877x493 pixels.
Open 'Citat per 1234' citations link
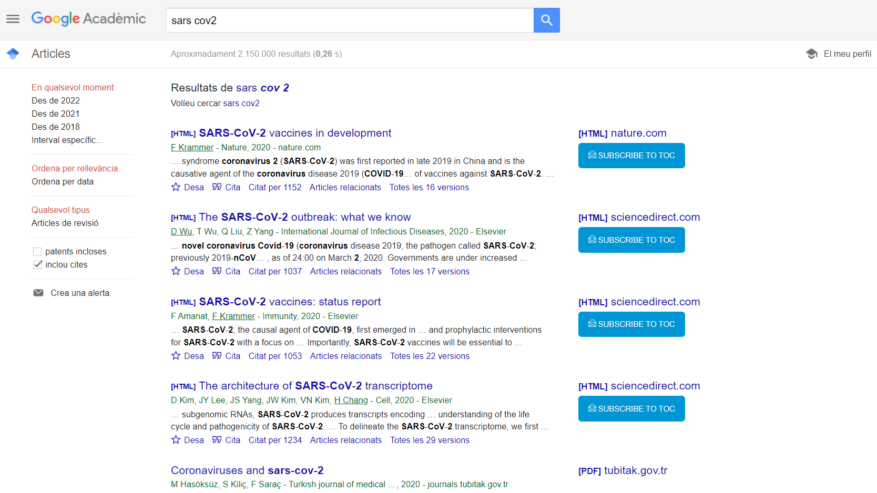pos(275,440)
